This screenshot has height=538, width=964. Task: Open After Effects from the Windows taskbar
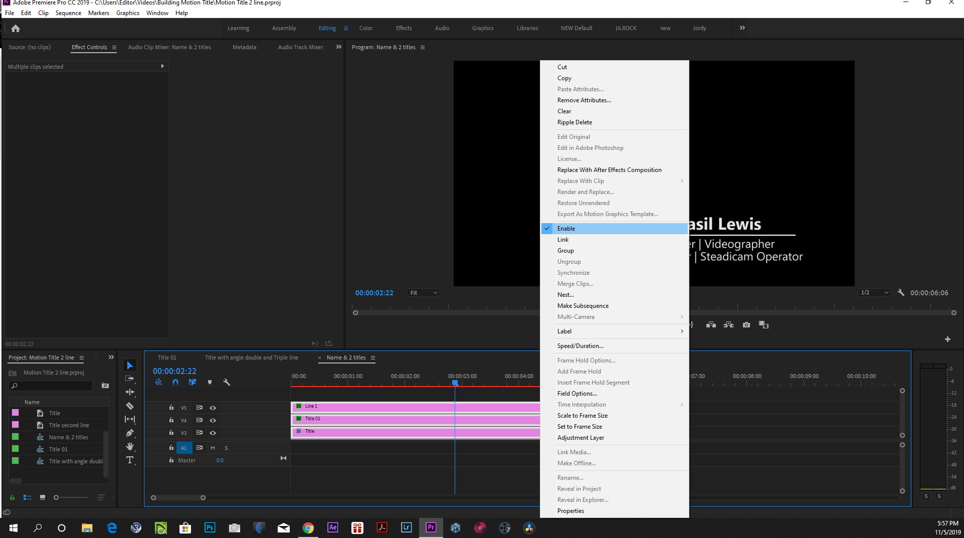(x=332, y=527)
